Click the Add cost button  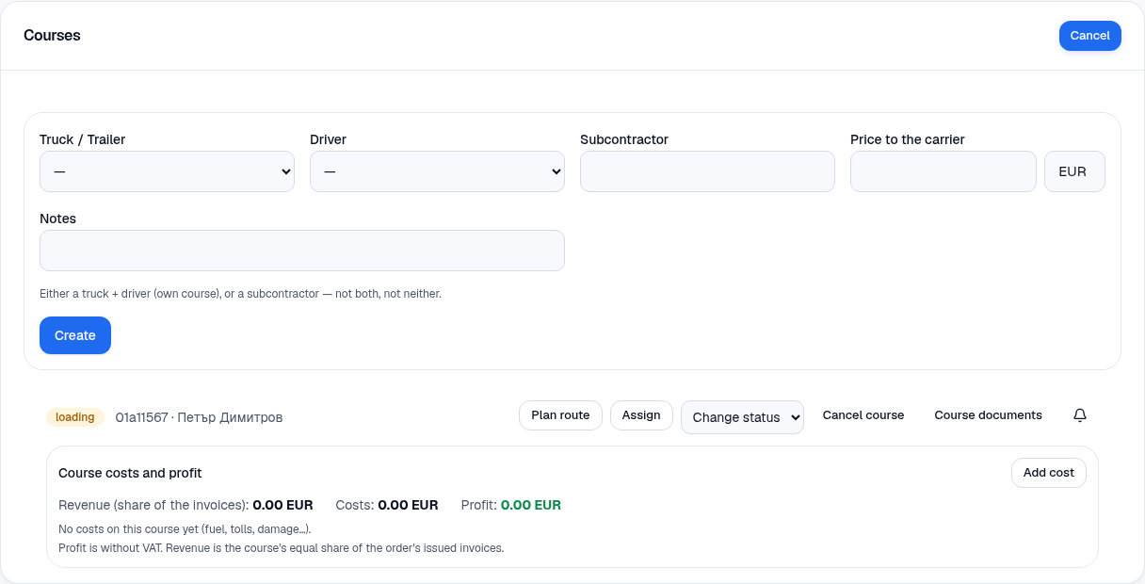1049,473
